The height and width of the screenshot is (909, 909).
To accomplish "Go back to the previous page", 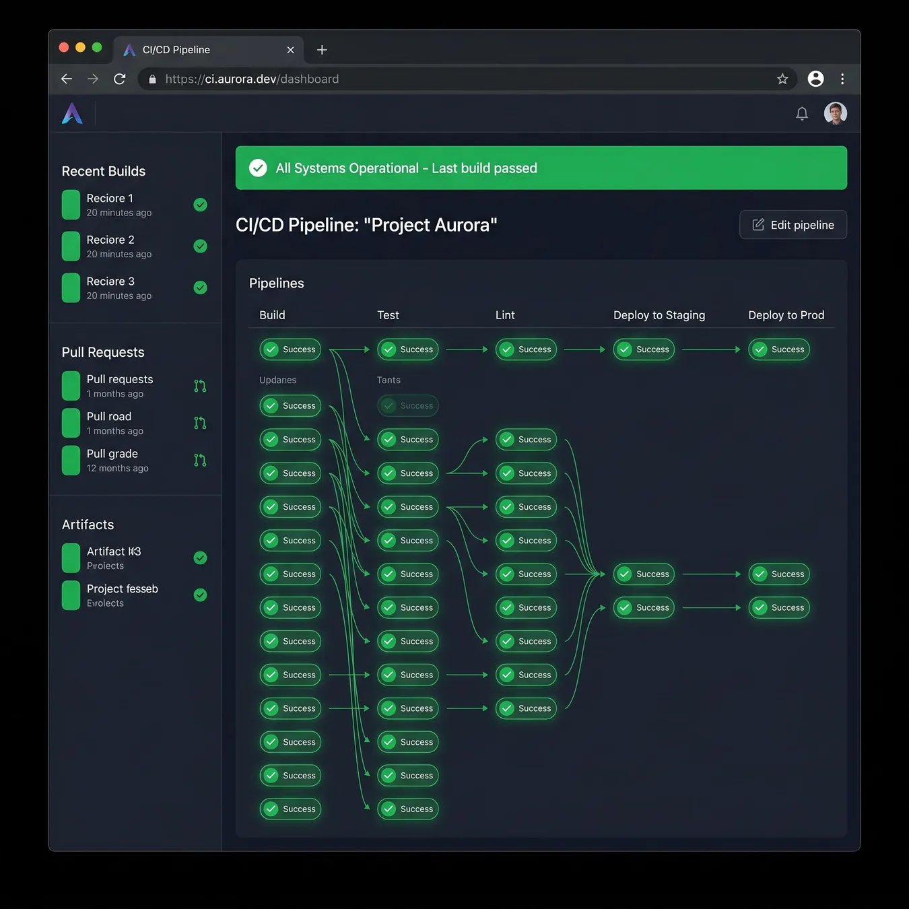I will pos(67,79).
